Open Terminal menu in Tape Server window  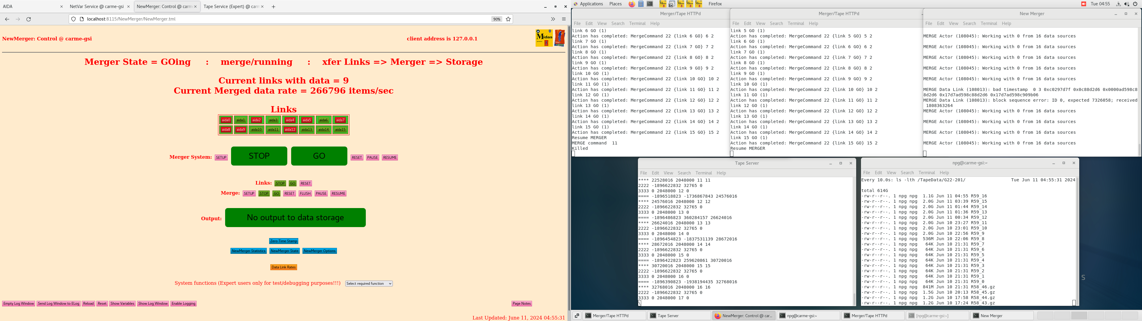click(704, 173)
